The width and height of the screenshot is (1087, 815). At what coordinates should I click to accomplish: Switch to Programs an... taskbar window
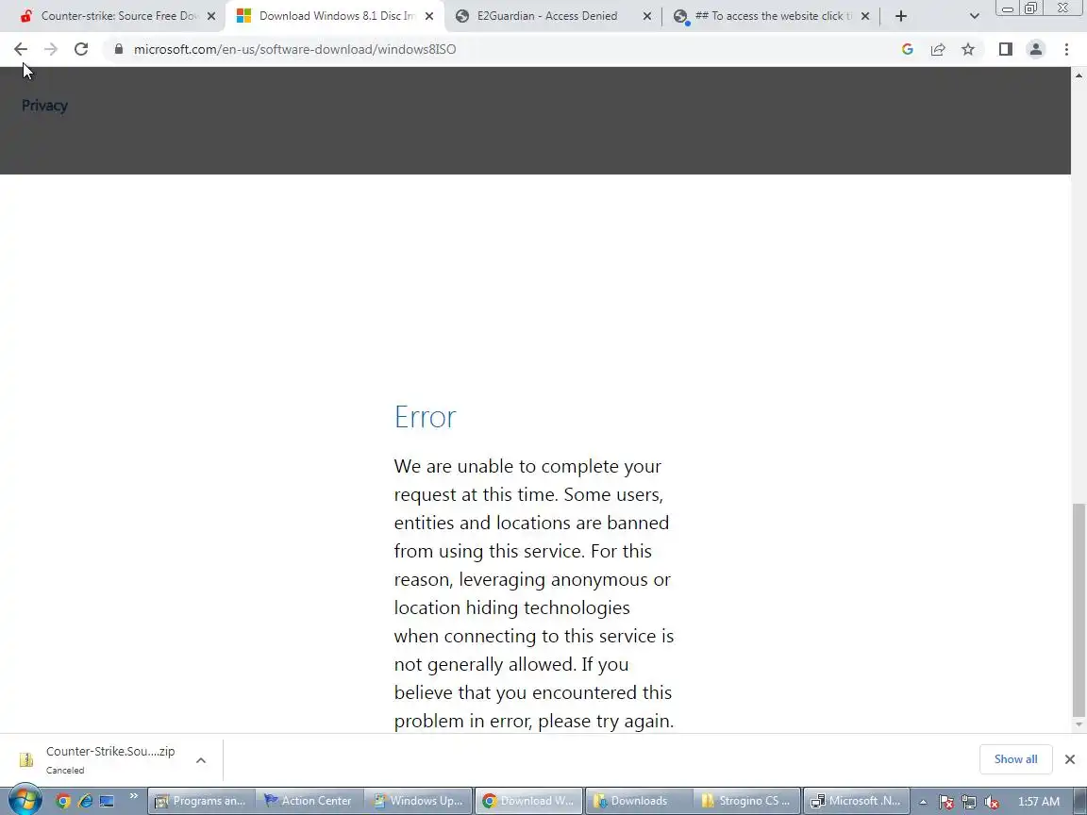tap(201, 801)
